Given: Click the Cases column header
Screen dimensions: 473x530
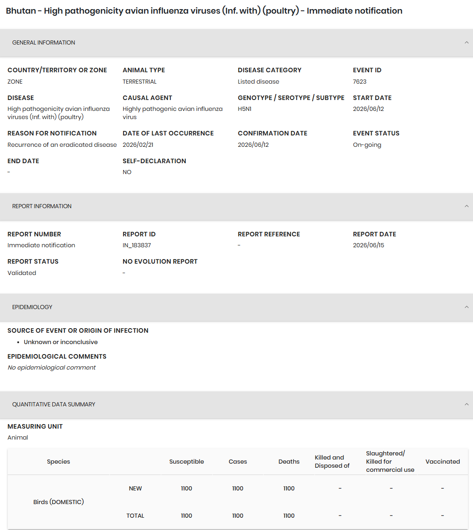Looking at the screenshot, I should point(238,462).
